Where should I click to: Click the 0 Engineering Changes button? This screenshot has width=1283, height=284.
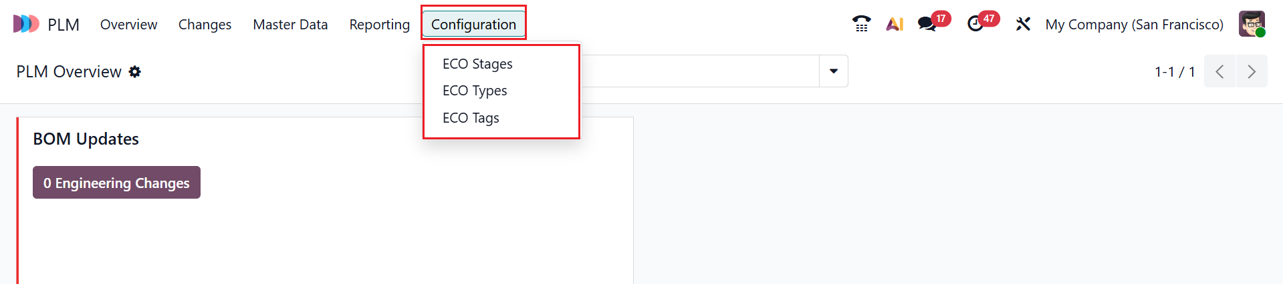coord(116,183)
